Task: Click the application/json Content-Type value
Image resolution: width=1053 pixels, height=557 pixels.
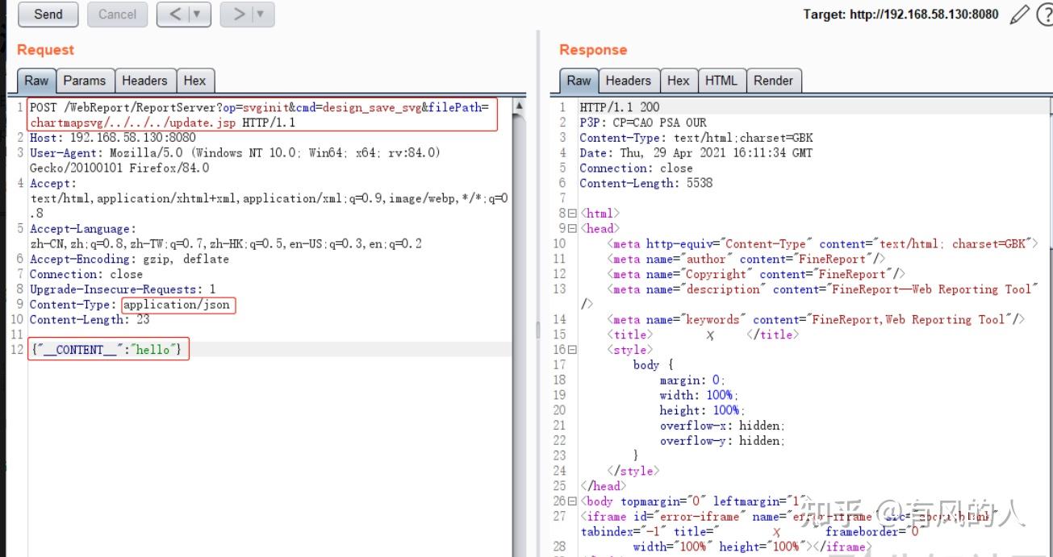Action: [x=178, y=305]
